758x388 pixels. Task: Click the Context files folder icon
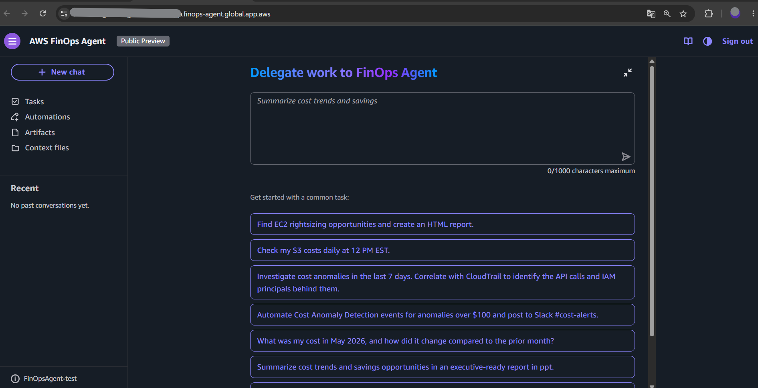coord(15,148)
